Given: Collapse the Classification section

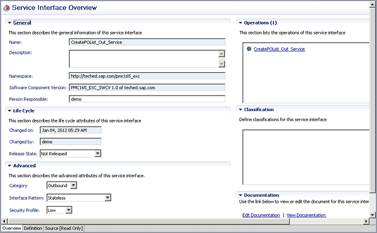Looking at the screenshot, I should (x=241, y=109).
